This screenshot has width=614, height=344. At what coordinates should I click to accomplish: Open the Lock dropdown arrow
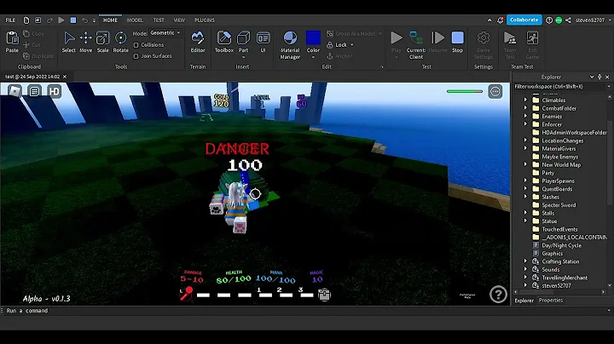[351, 45]
